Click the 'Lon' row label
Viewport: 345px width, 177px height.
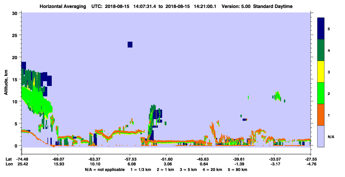tap(9, 164)
